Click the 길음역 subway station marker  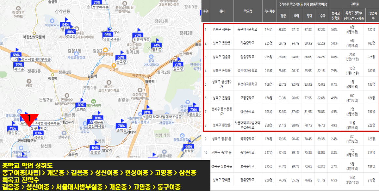(92, 72)
